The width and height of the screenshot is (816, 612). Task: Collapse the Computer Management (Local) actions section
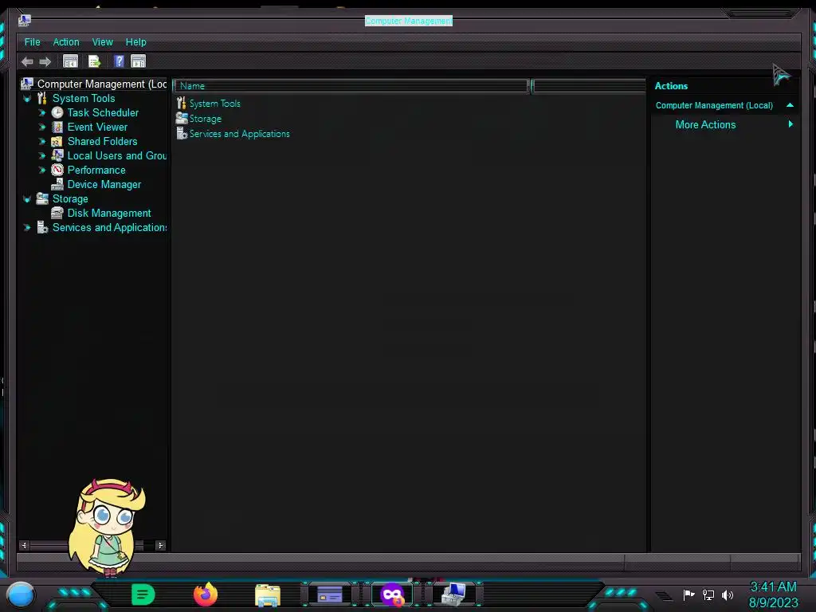pyautogui.click(x=790, y=105)
